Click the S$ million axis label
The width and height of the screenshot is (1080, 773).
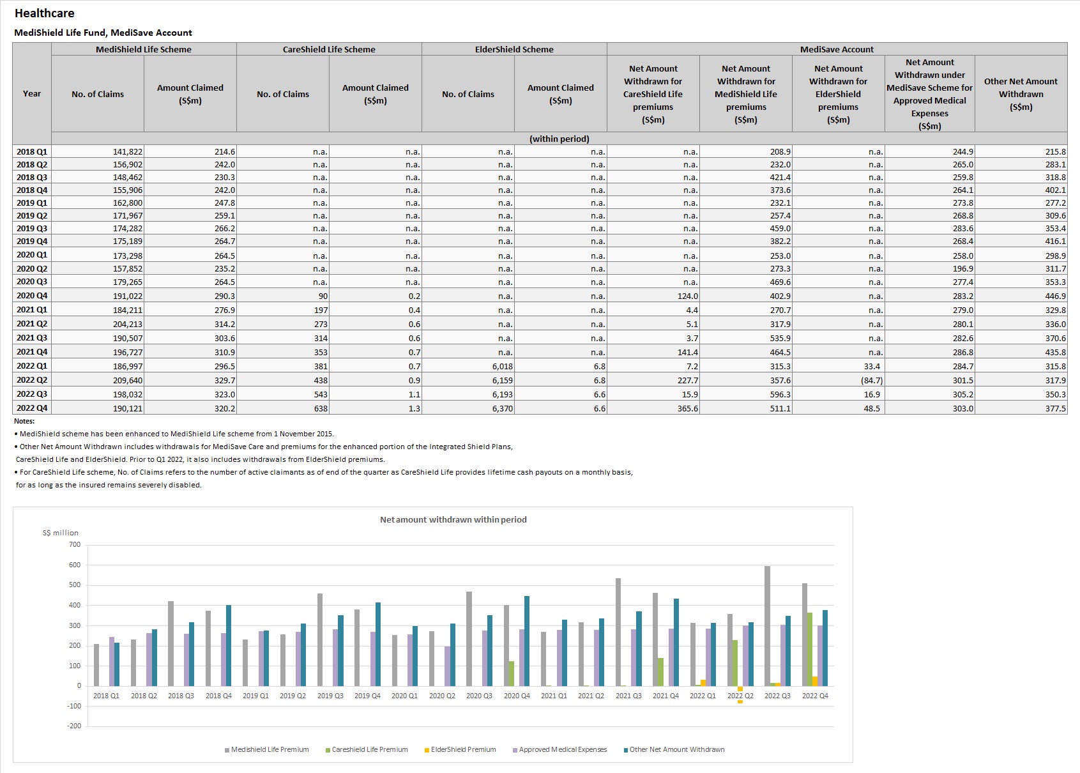tap(61, 533)
